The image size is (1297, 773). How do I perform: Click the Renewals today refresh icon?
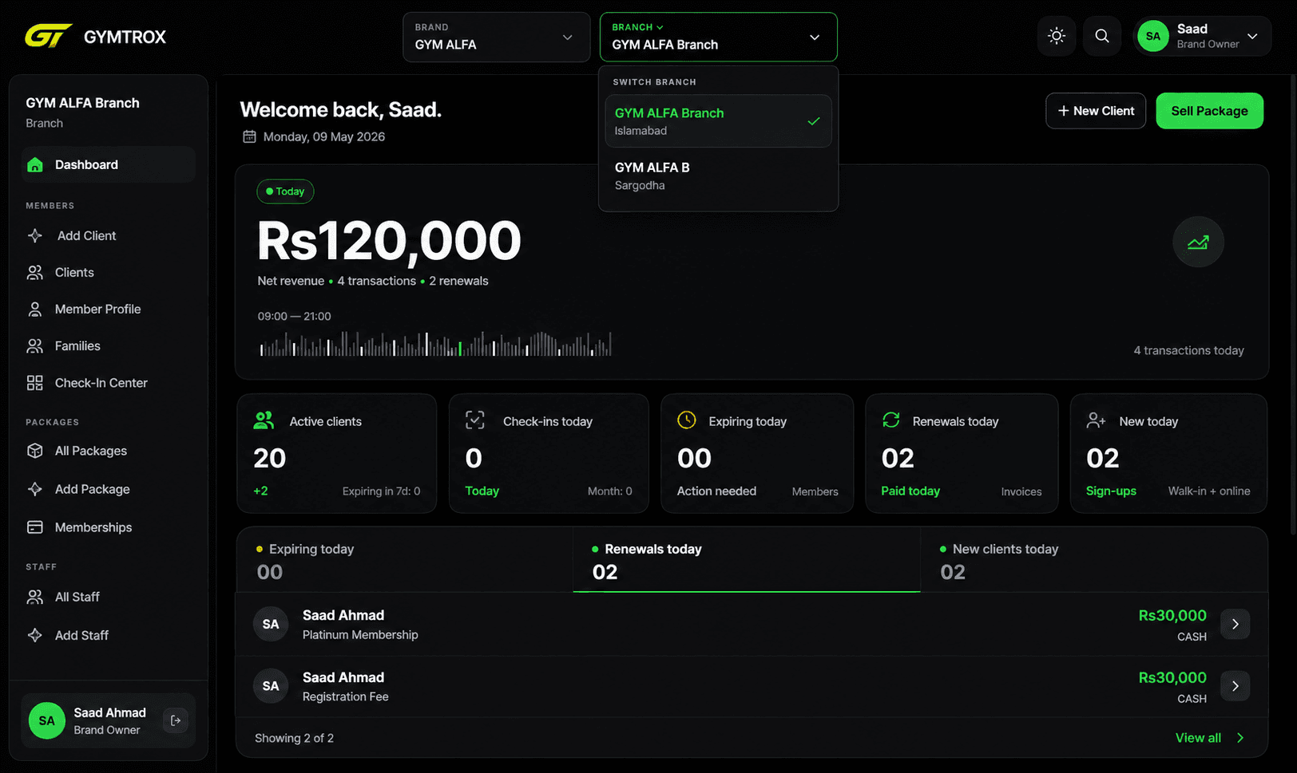click(891, 420)
